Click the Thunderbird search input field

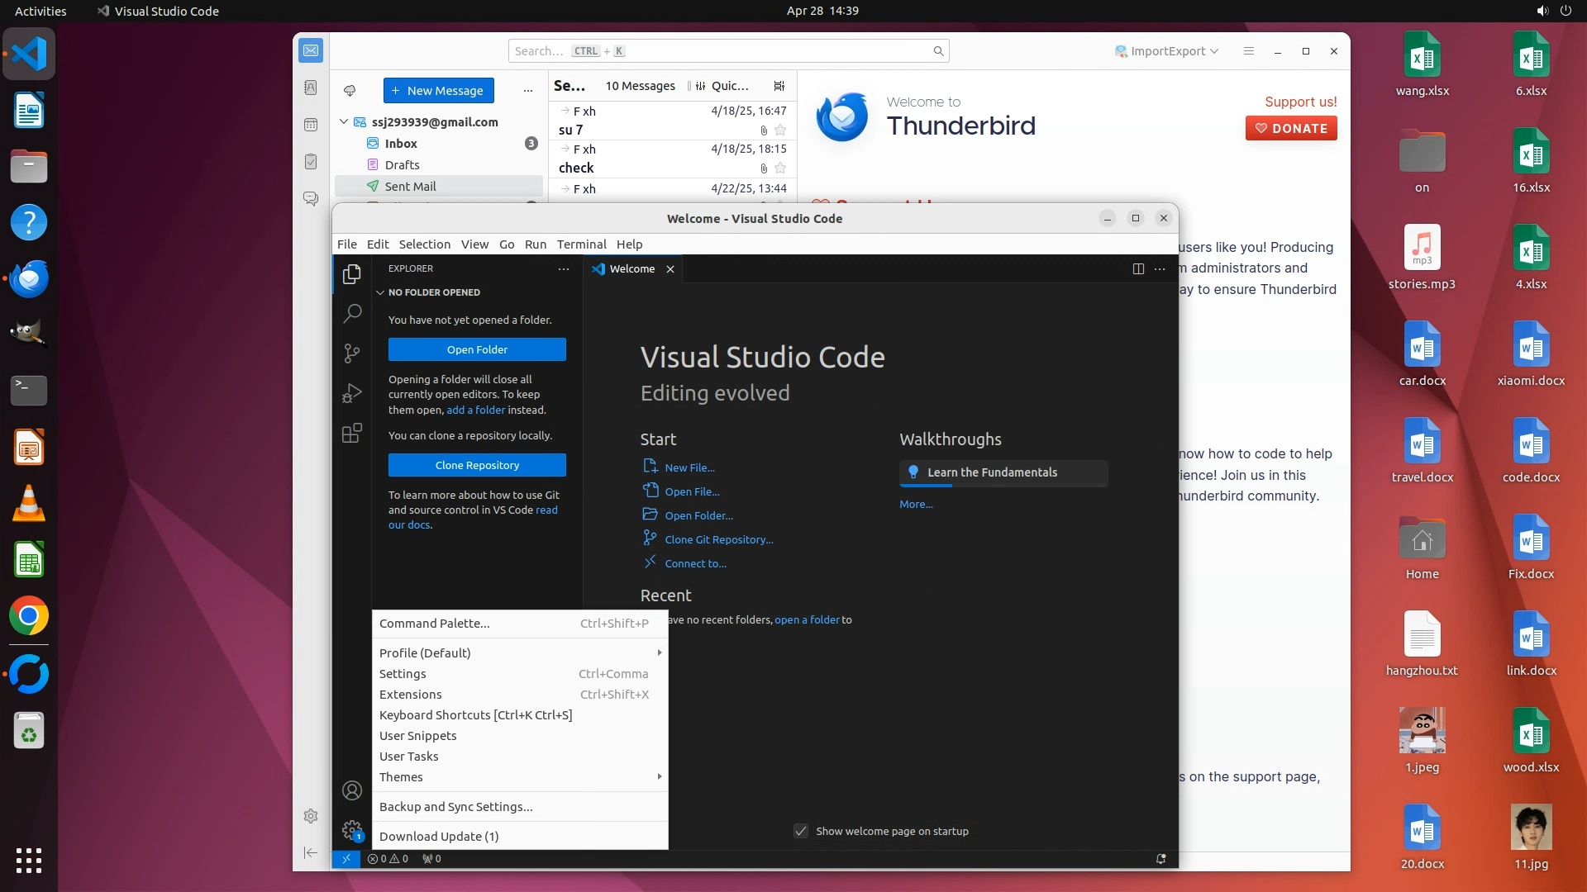point(727,51)
